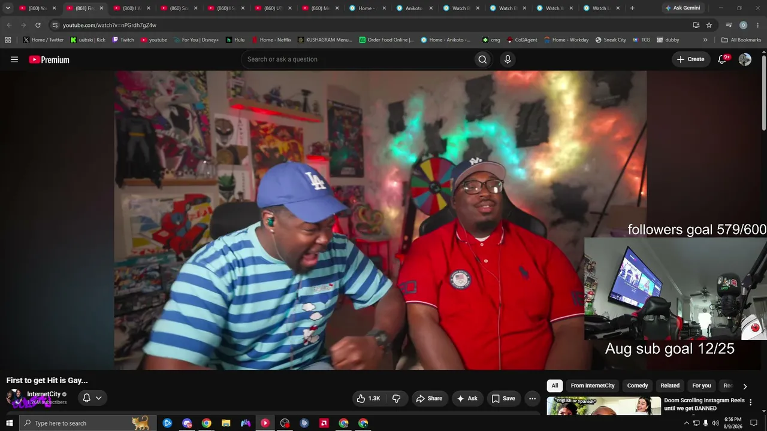Screen dimensions: 767x431
Task: Go to YouTube Premium home logo
Action: pos(49,59)
